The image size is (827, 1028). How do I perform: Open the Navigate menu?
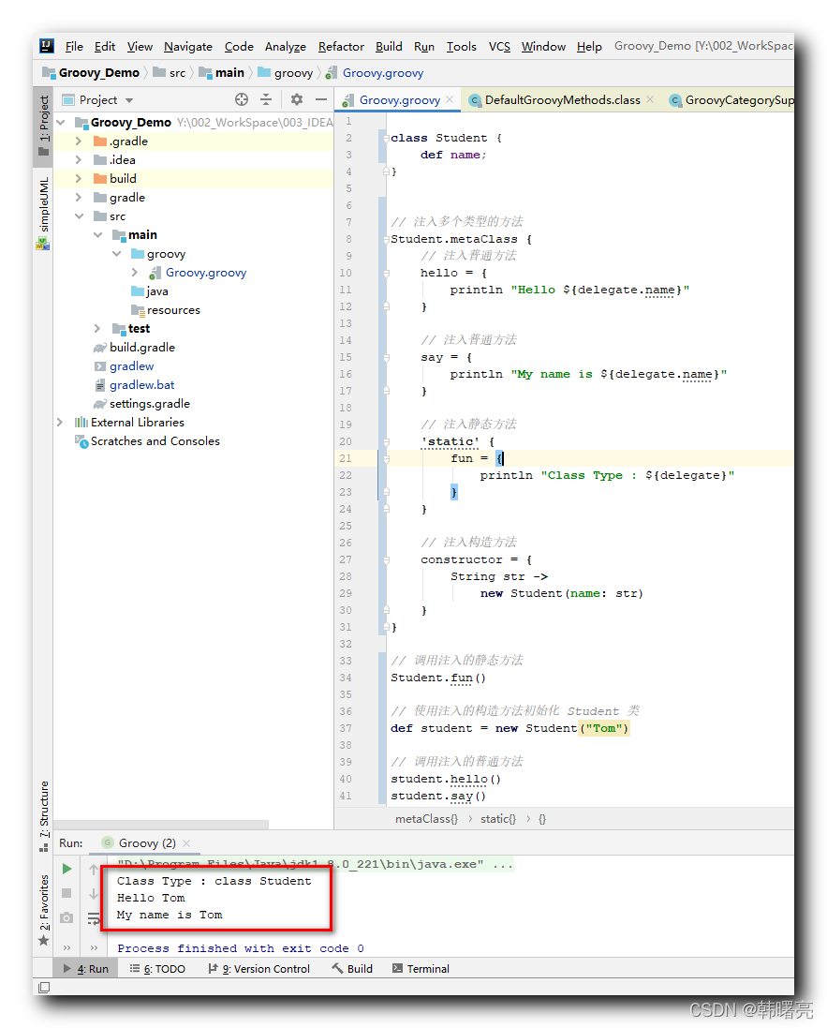188,47
